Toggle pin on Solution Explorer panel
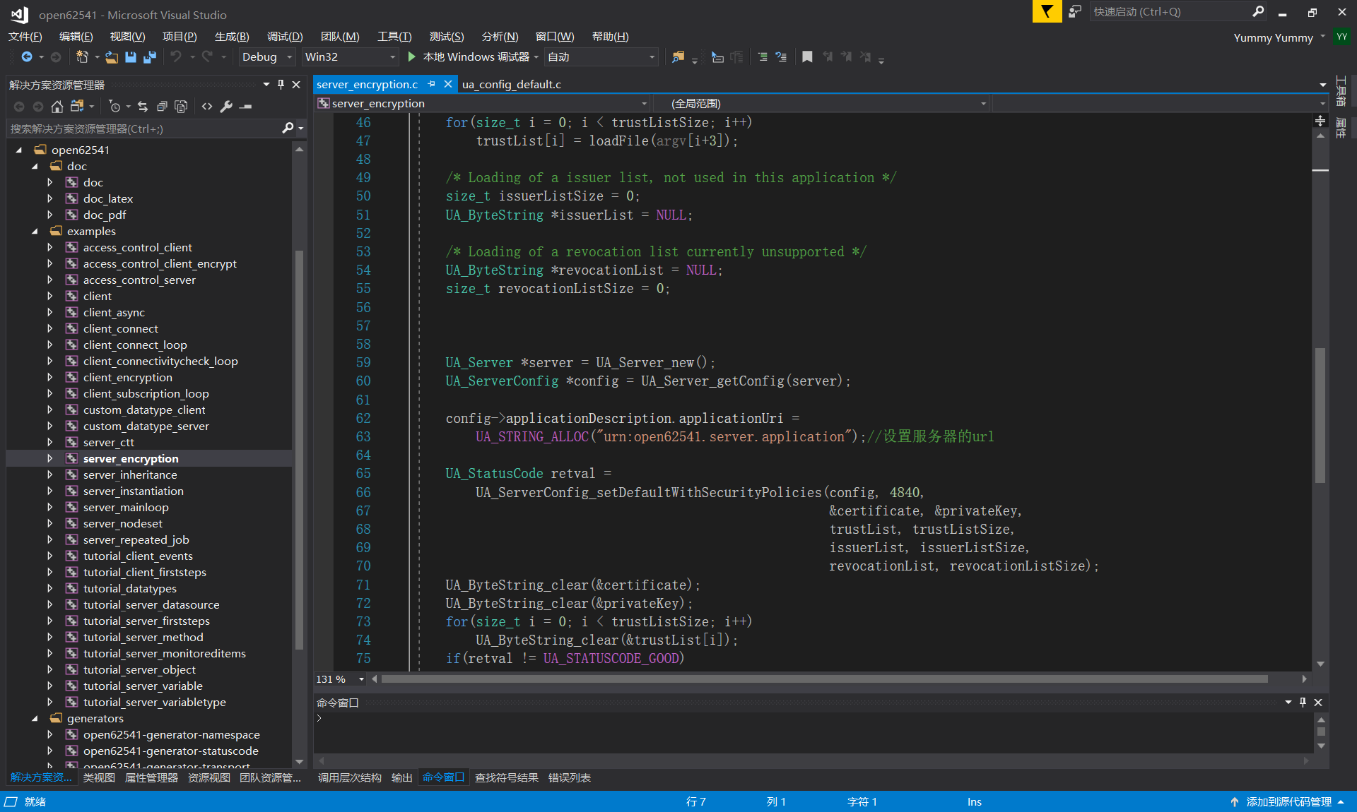 tap(281, 85)
